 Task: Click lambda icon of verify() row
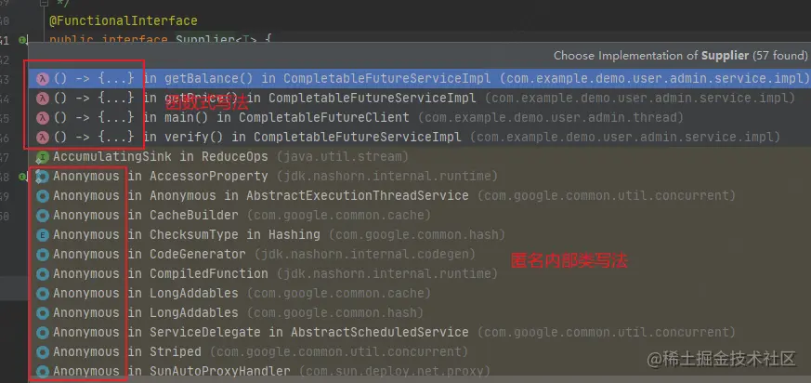pyautogui.click(x=43, y=138)
